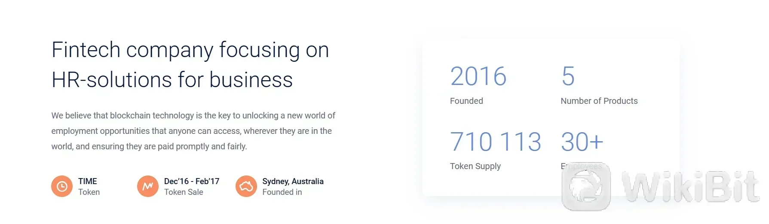
Task: Click the blockchain technology description paragraph
Action: click(x=193, y=131)
